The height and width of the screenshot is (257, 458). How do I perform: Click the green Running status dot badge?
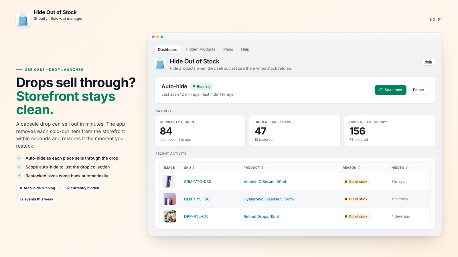coord(202,87)
